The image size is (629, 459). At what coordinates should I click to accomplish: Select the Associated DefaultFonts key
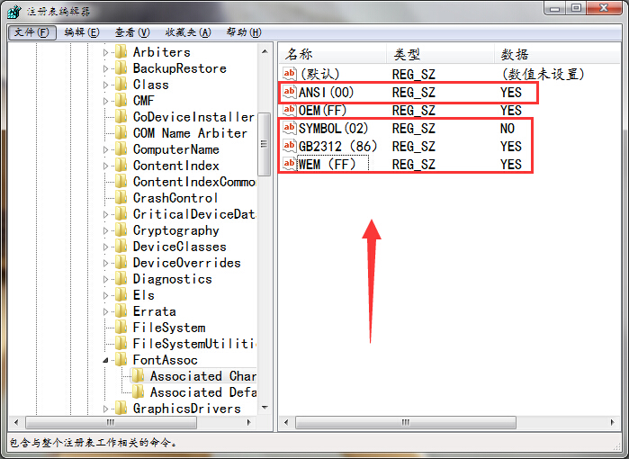[202, 392]
